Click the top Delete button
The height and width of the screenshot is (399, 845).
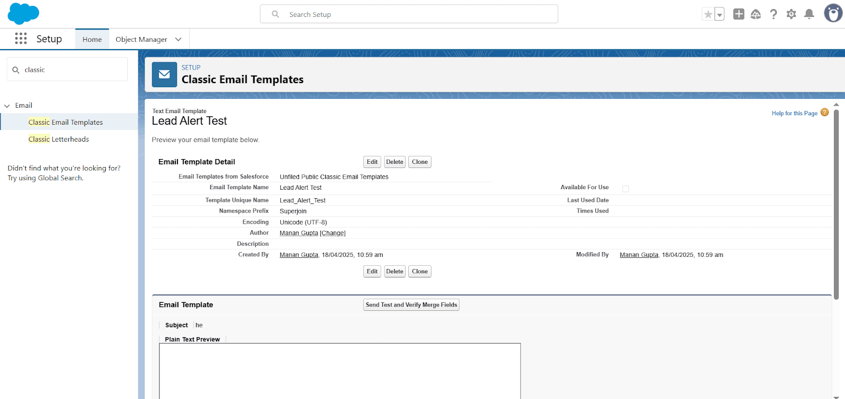click(x=395, y=162)
